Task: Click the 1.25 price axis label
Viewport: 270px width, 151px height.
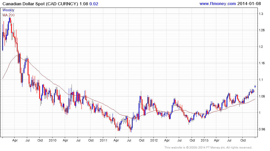Action: pos(262,30)
